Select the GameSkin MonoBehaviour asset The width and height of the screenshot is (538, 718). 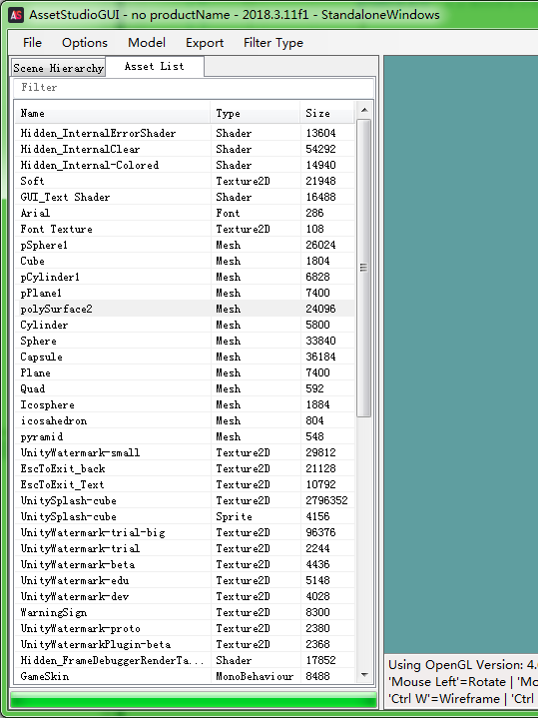click(x=185, y=676)
